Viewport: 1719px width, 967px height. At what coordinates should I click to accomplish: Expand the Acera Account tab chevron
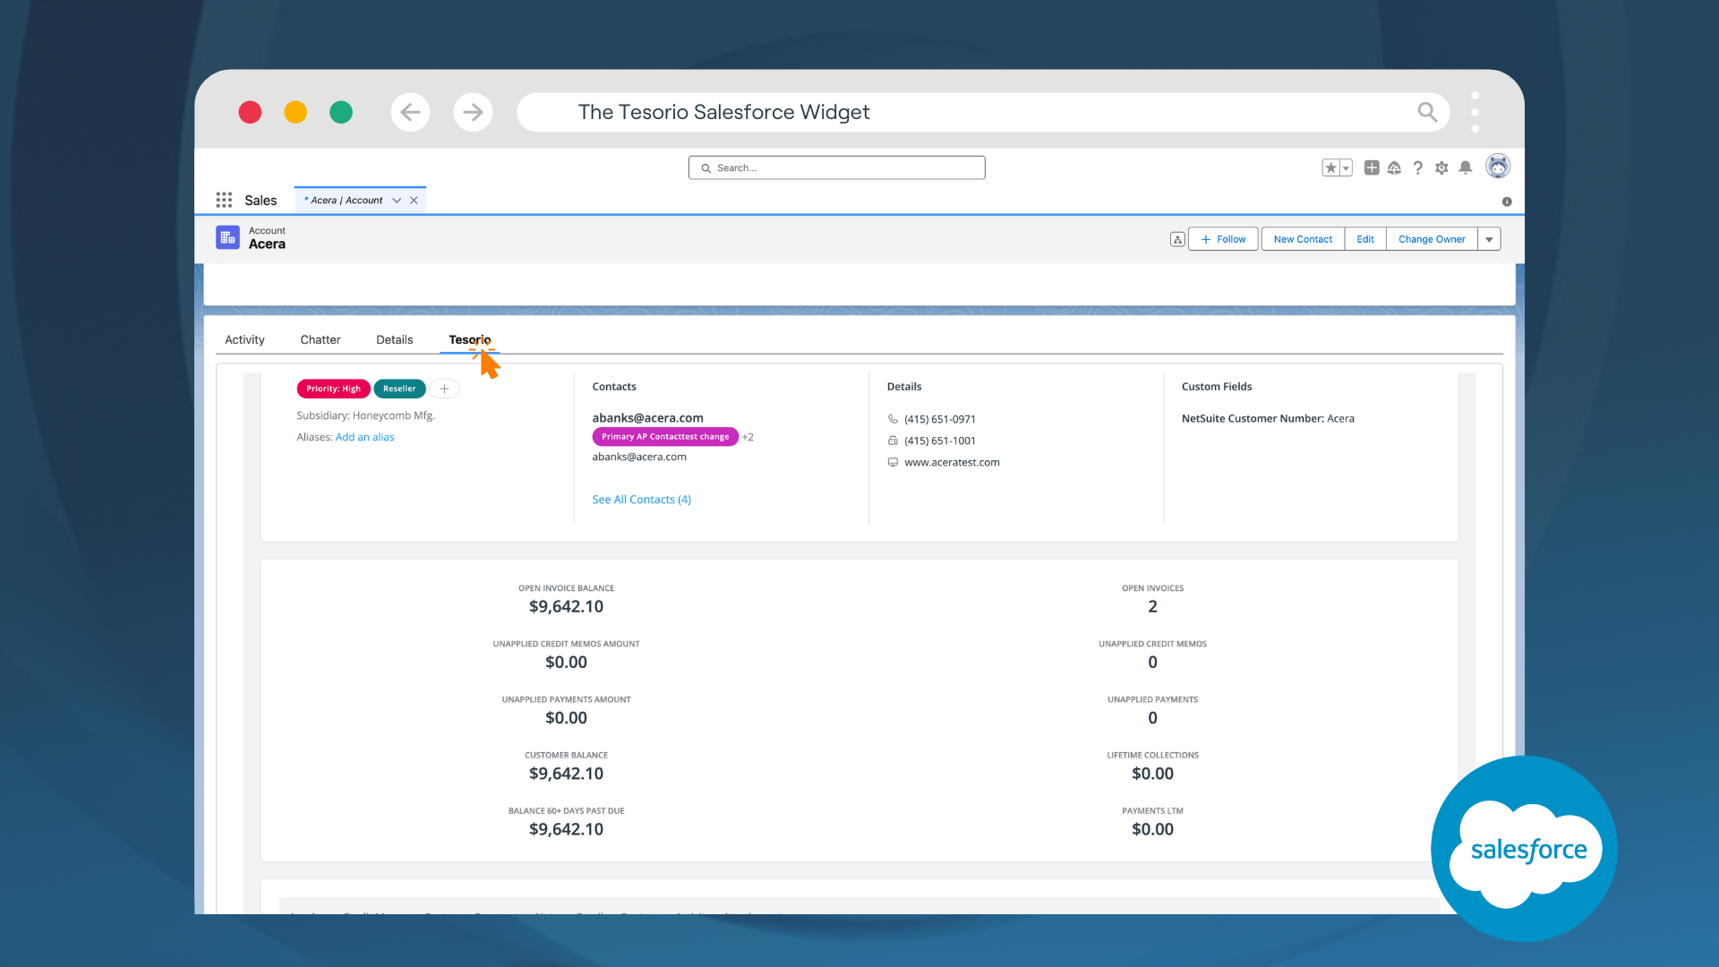[x=397, y=201]
